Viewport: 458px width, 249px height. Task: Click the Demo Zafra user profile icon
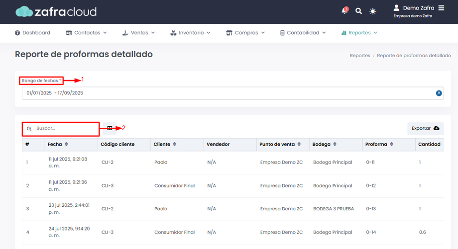coord(396,8)
